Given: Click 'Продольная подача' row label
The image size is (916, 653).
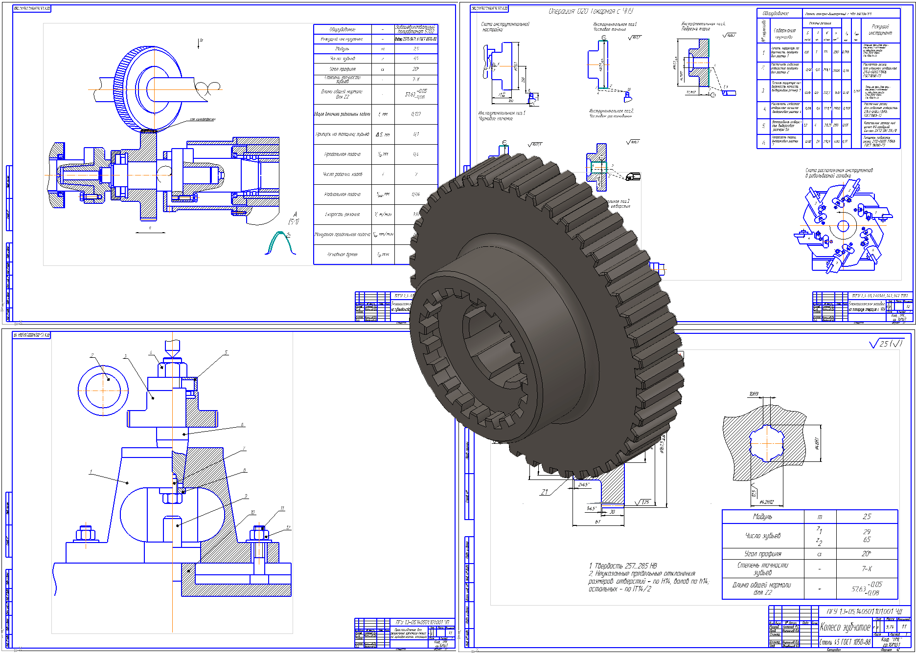Looking at the screenshot, I should coord(343,154).
